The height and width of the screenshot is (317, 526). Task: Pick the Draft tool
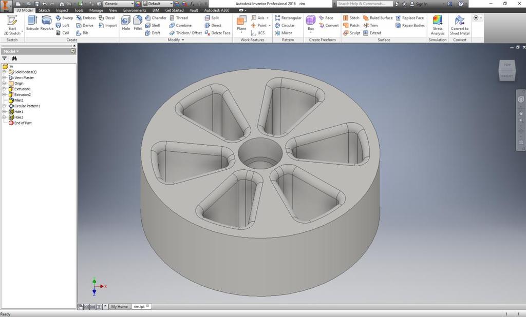tap(153, 33)
